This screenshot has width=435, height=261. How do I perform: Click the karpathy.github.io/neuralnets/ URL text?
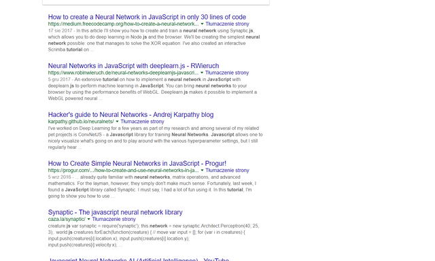click(x=81, y=122)
